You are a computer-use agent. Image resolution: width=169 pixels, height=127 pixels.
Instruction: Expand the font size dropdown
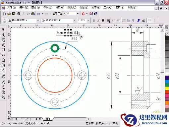pos(88,21)
